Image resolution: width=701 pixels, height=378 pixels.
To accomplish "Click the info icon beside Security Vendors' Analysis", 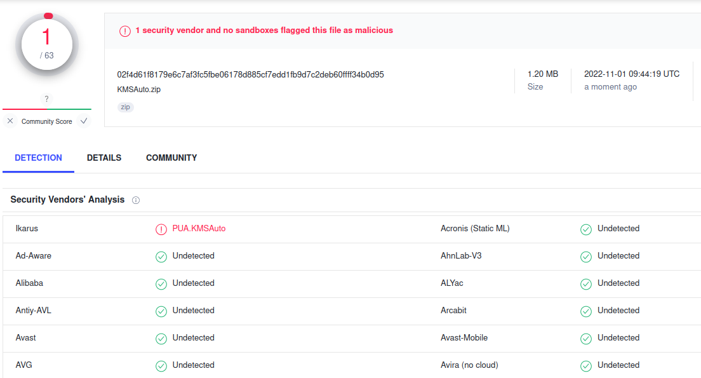I will coord(136,200).
